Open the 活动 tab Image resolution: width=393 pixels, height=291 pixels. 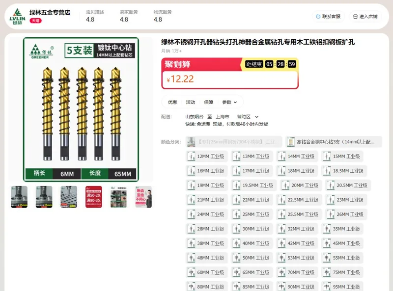191,102
